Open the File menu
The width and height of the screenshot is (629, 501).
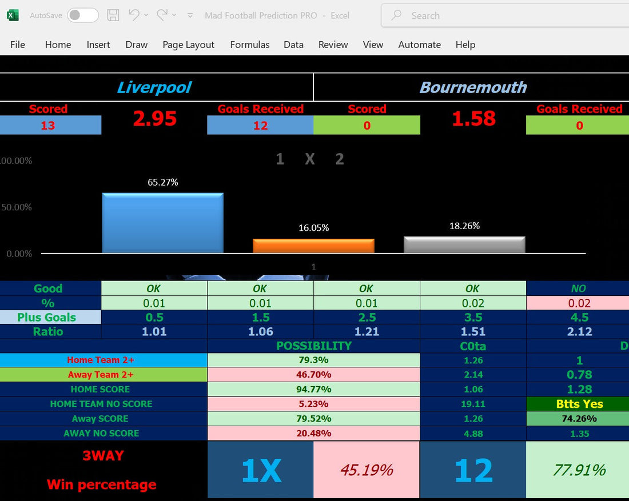18,45
